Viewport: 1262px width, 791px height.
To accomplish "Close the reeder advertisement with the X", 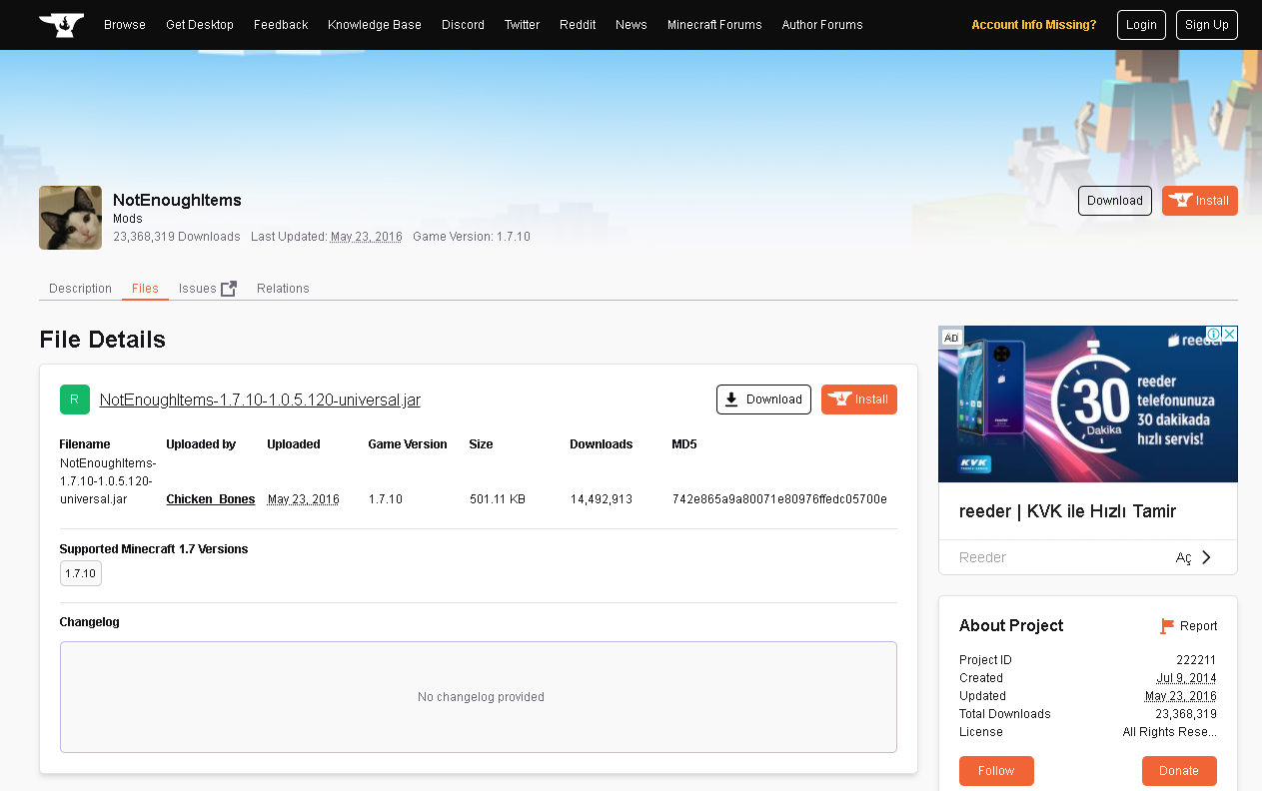I will 1230,335.
